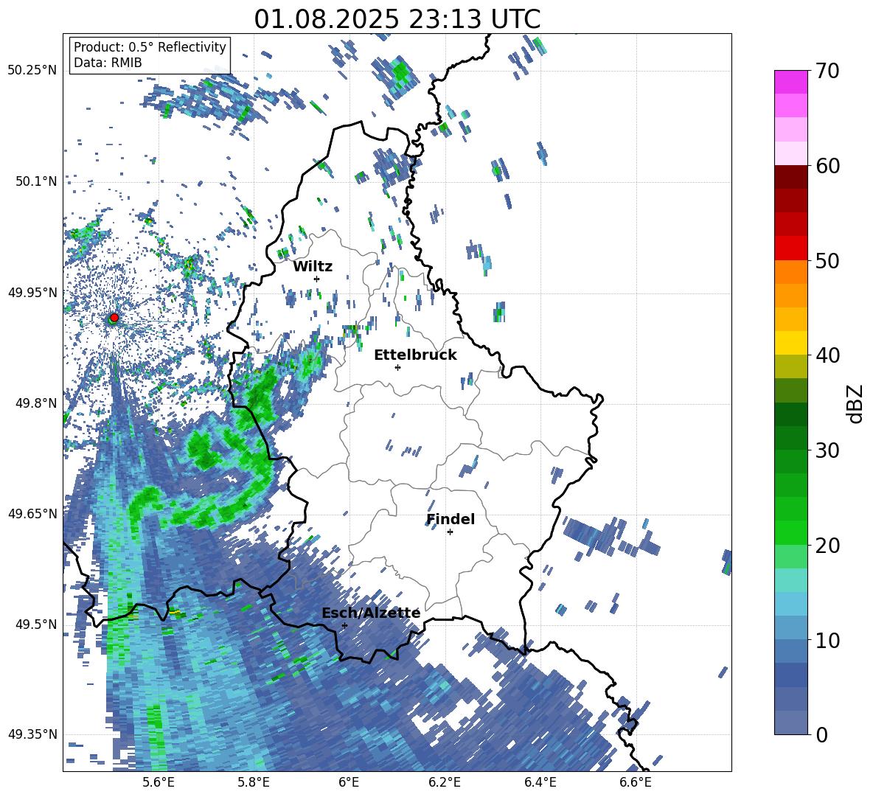
Task: Click the 'Wiltz' city label
Action: 313,267
